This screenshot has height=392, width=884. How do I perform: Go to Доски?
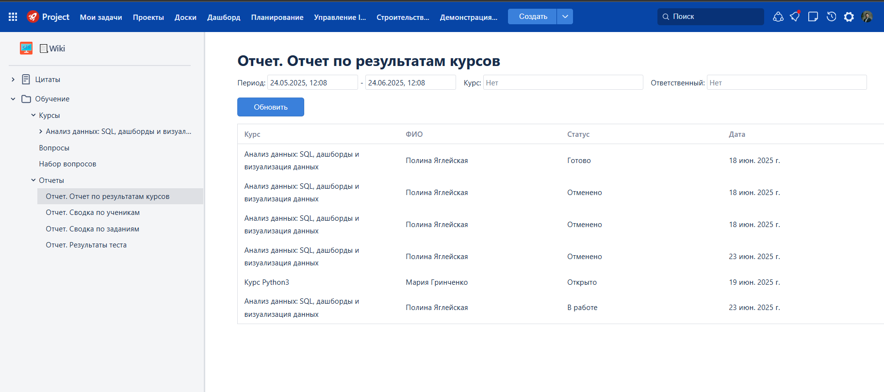pos(185,17)
